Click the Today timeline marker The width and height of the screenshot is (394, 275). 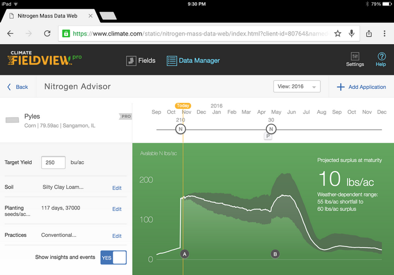tap(182, 106)
